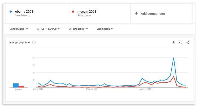Download the interest over time data

(x=174, y=43)
